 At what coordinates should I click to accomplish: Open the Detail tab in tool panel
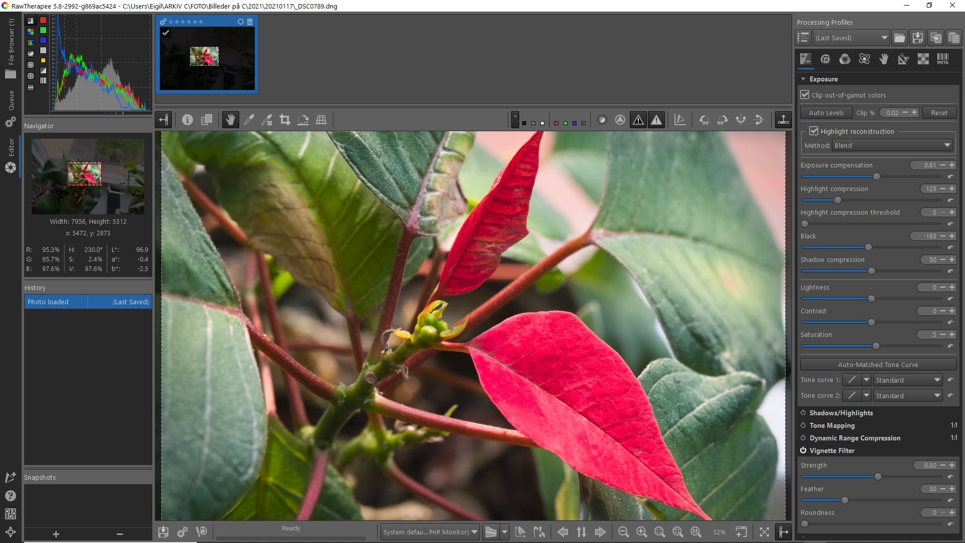coord(825,59)
